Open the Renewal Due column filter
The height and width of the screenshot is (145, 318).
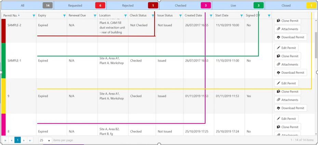(95, 16)
